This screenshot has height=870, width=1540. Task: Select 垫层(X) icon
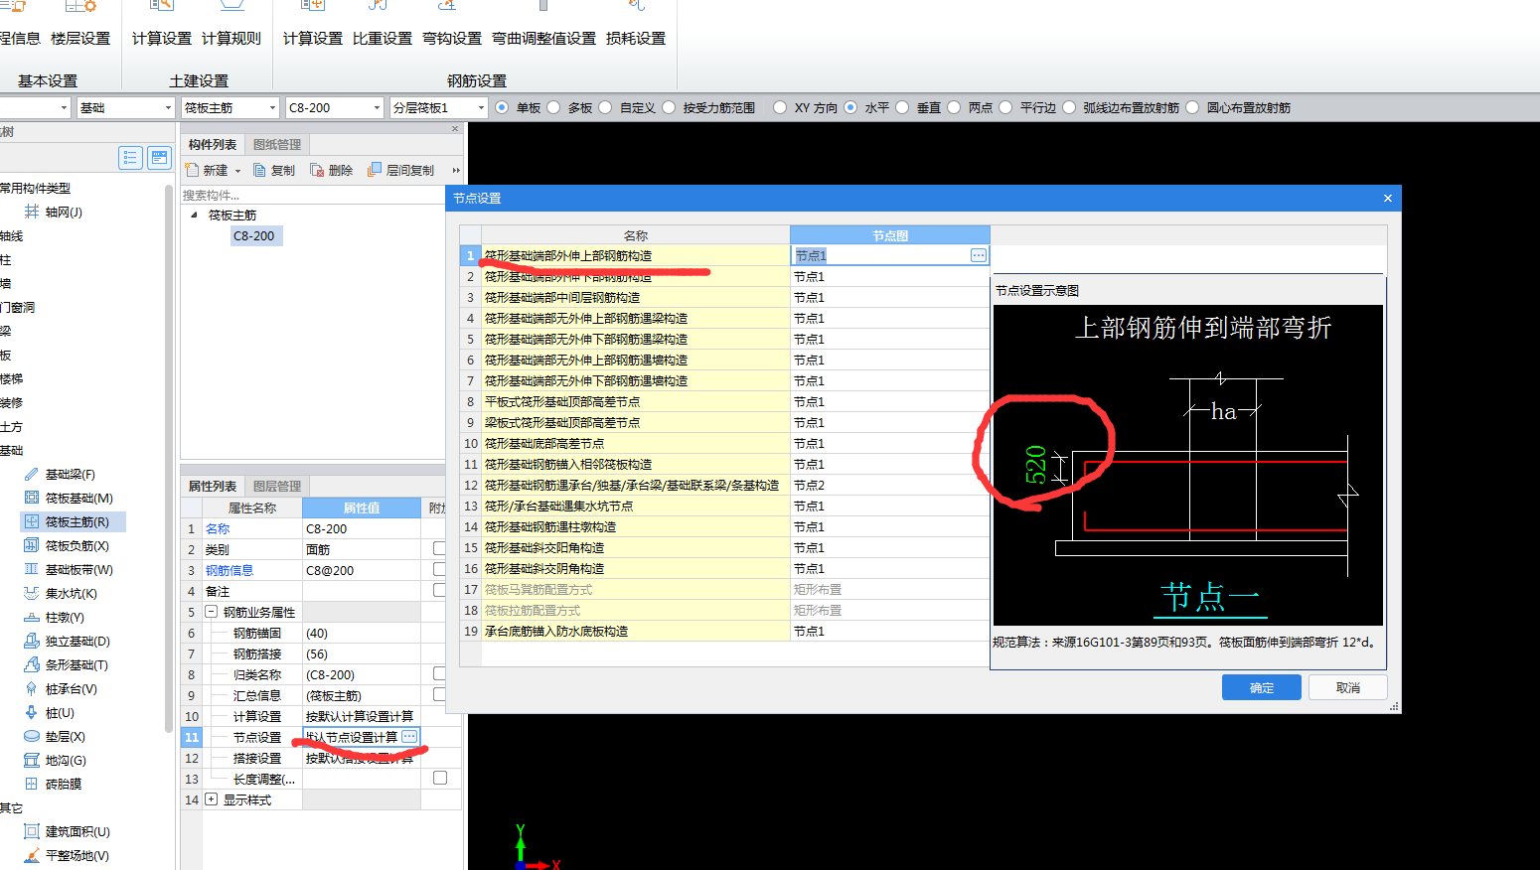(x=32, y=737)
